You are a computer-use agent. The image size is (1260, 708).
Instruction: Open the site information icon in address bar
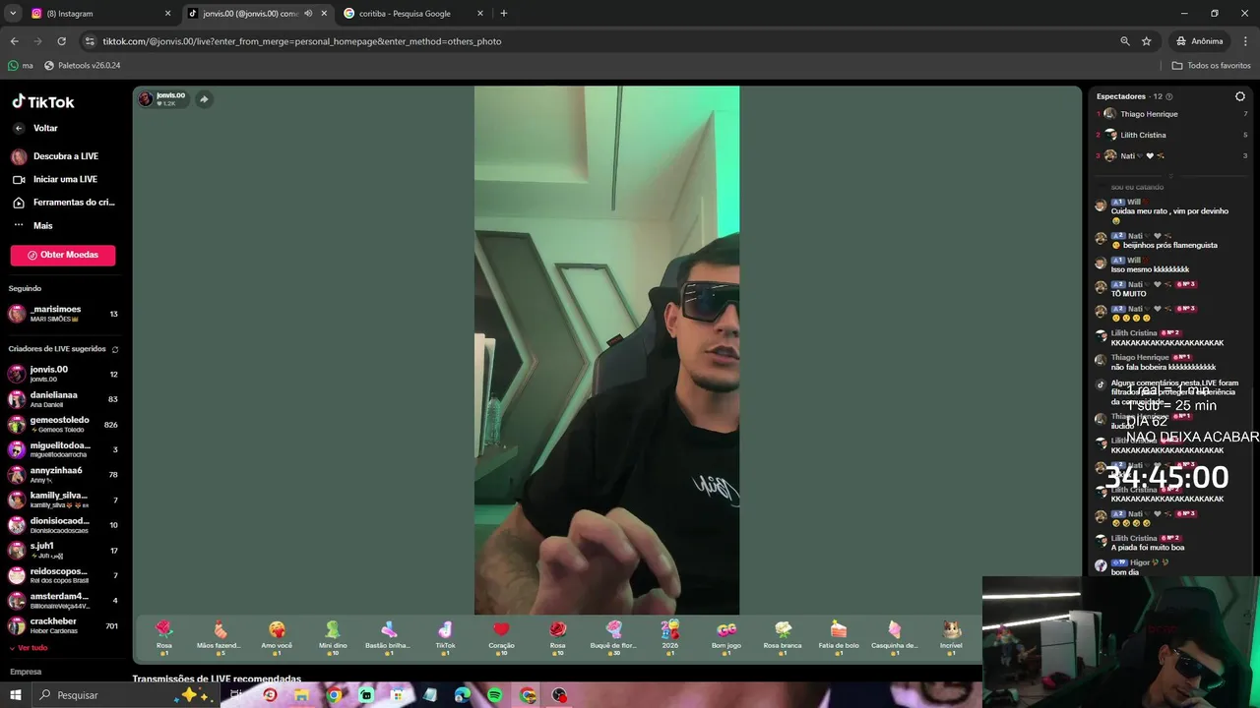point(91,41)
